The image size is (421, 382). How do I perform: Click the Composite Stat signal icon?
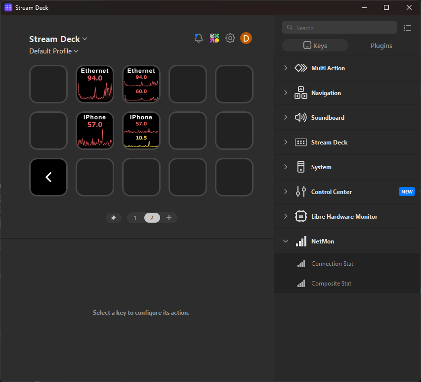tap(301, 284)
